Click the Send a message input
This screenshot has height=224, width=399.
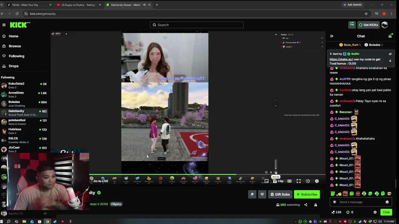coord(360,202)
